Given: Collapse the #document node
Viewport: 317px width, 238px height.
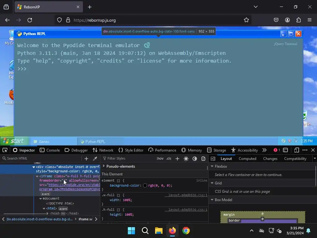Looking at the screenshot, I should point(41,199).
